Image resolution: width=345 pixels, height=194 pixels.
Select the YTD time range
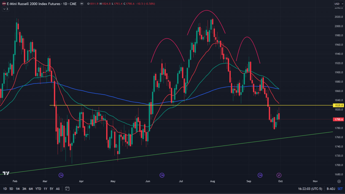37,188
